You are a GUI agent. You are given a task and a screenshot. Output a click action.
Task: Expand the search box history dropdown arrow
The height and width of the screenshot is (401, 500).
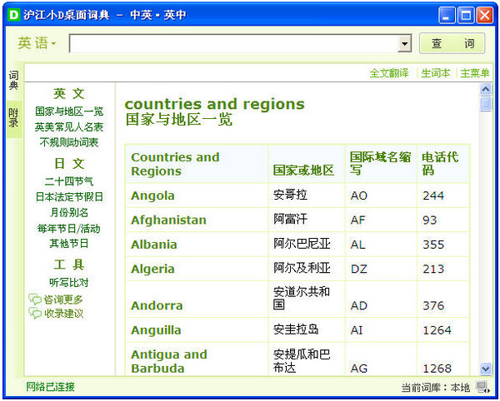[x=405, y=44]
